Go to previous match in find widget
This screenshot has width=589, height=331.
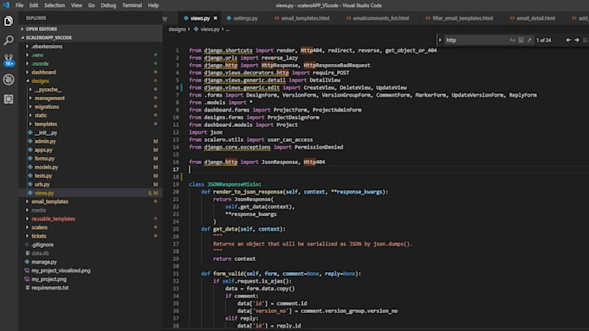568,40
